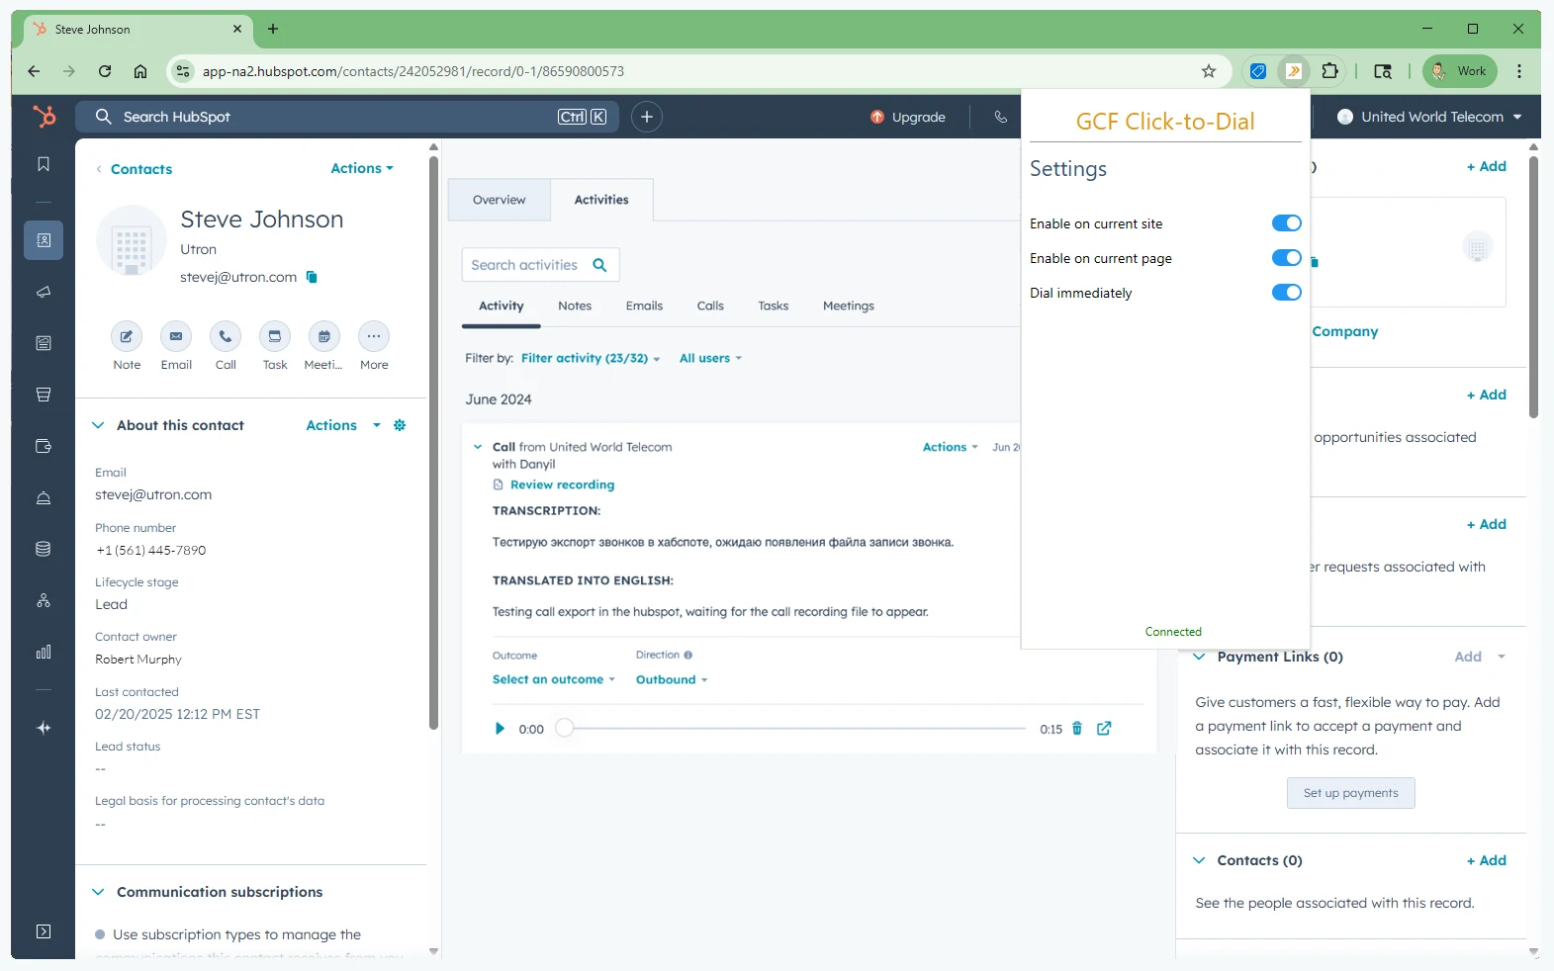Toggle Enable on current site
This screenshot has width=1554, height=971.
tap(1287, 223)
